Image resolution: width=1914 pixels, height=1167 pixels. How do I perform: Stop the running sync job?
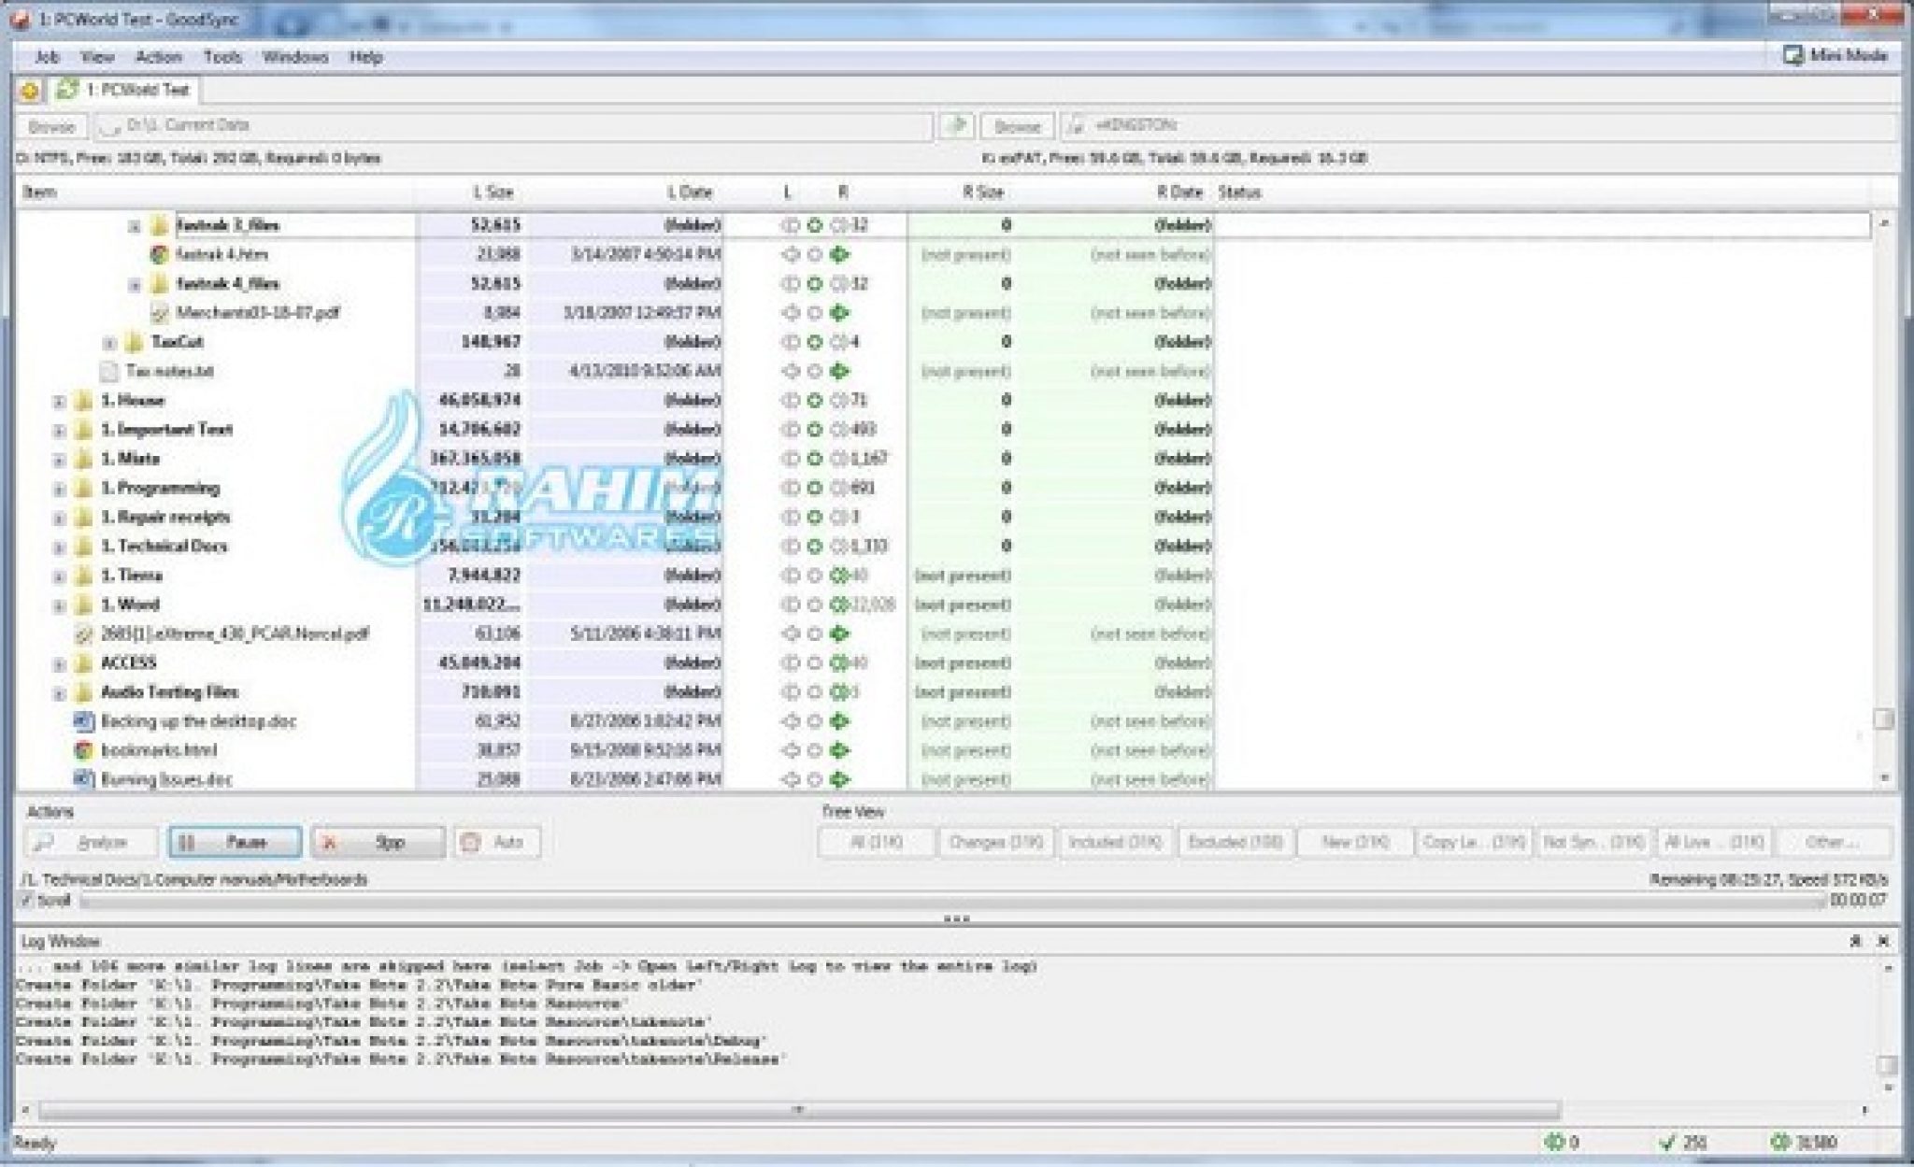[x=378, y=842]
